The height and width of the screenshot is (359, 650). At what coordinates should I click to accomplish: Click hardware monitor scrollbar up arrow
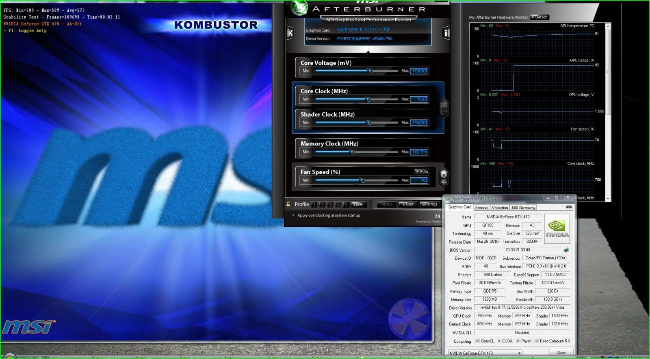click(608, 26)
